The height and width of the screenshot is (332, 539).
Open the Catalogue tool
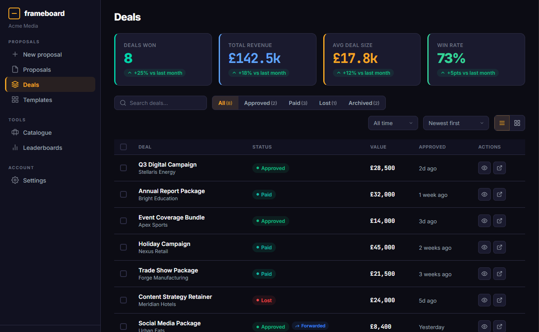[x=50, y=133]
